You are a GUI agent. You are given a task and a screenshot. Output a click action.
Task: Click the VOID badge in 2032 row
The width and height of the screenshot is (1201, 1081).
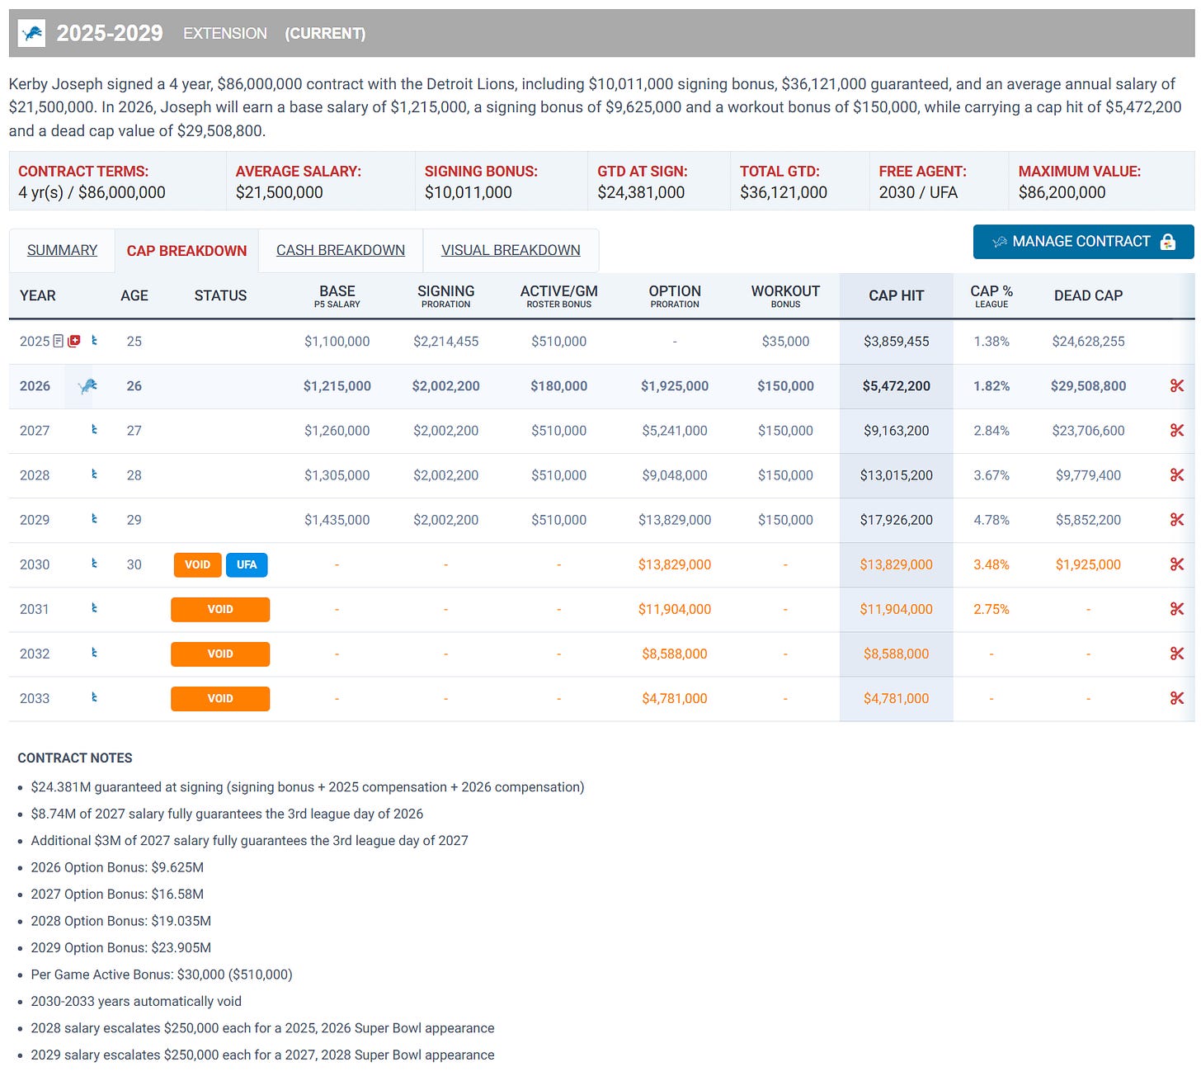pos(220,654)
